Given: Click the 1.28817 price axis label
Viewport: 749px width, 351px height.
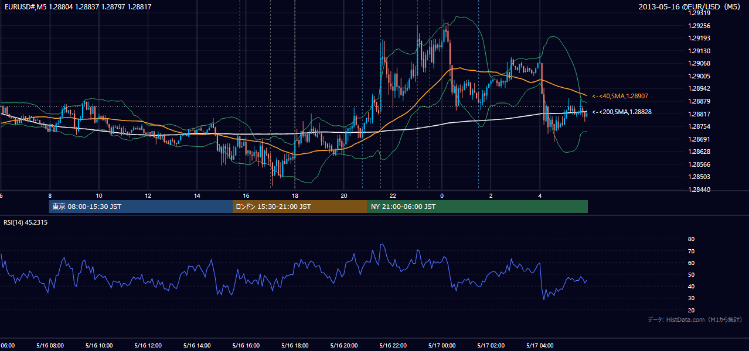Looking at the screenshot, I should click(699, 114).
